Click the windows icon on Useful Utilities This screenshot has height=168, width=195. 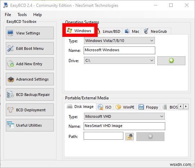coord(10,125)
